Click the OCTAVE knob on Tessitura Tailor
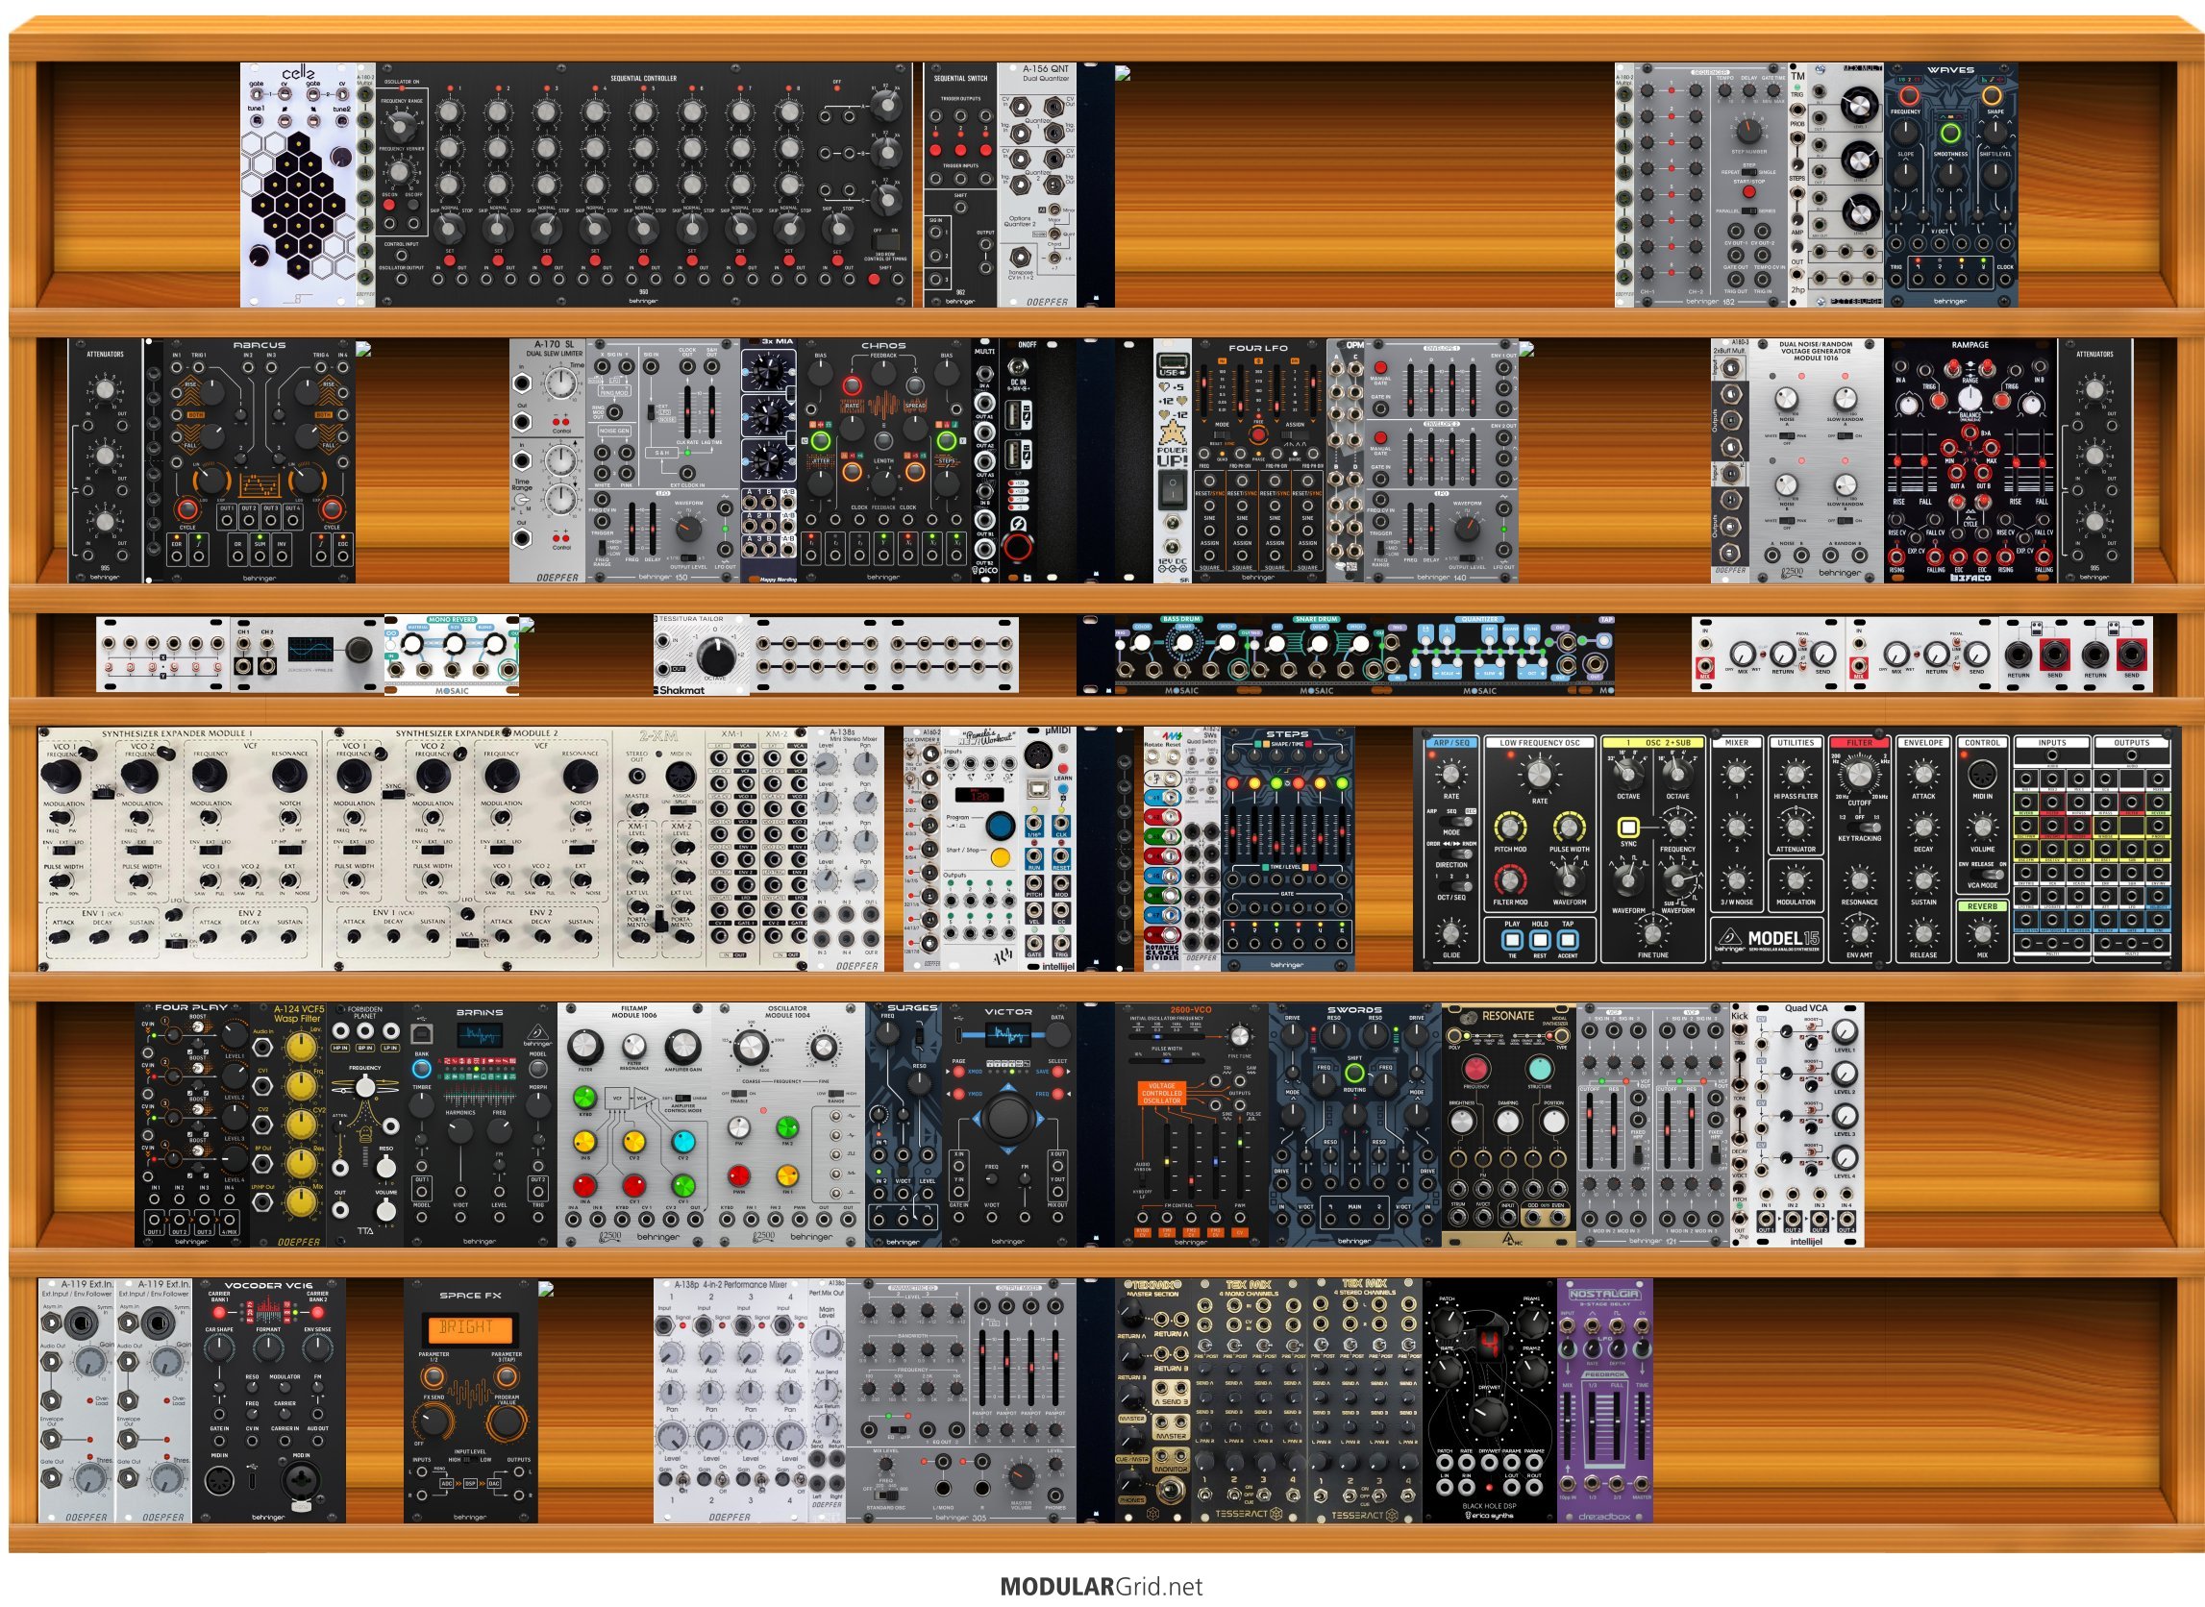Image resolution: width=2205 pixels, height=1607 pixels. coord(715,655)
